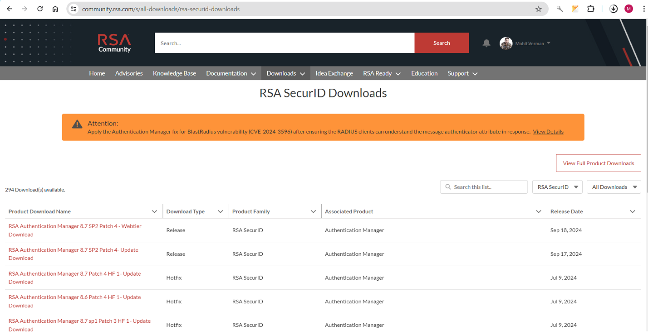Open the Chrome profile badge with letter M

628,8
